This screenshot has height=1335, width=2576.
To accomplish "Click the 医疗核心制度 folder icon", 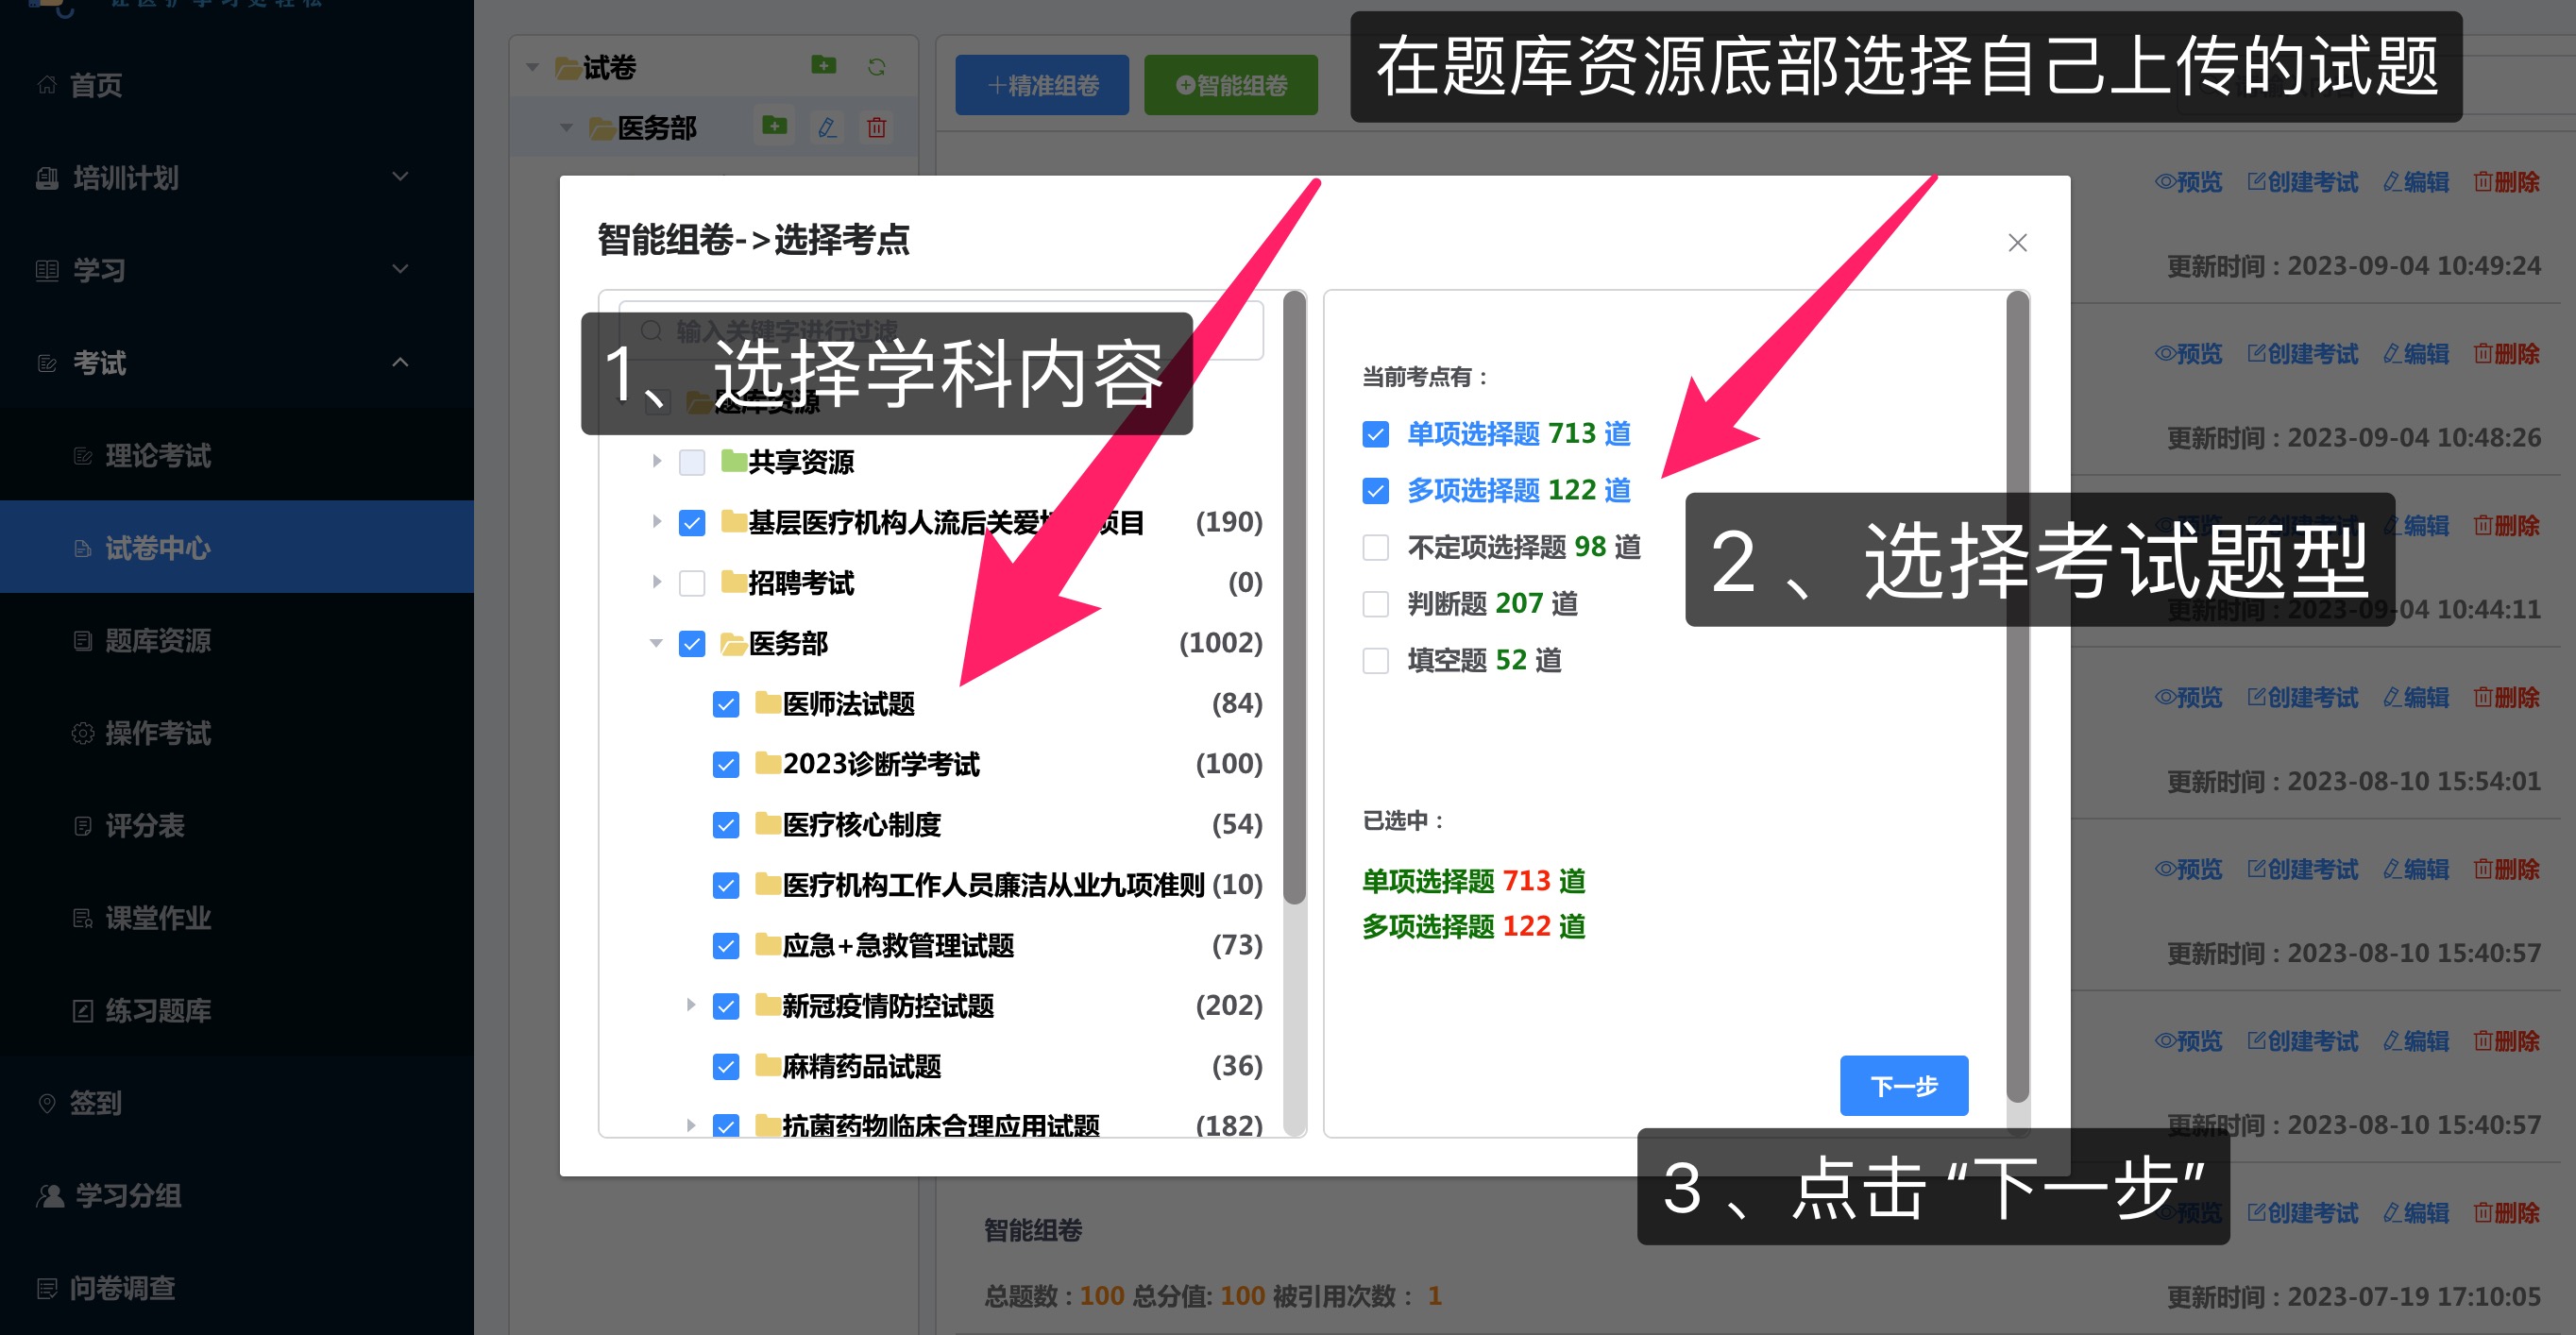I will [767, 823].
